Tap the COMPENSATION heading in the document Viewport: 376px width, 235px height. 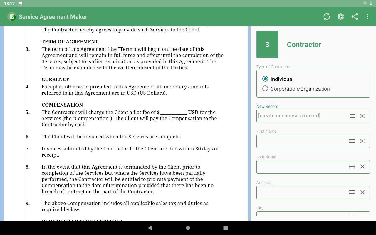coord(62,105)
